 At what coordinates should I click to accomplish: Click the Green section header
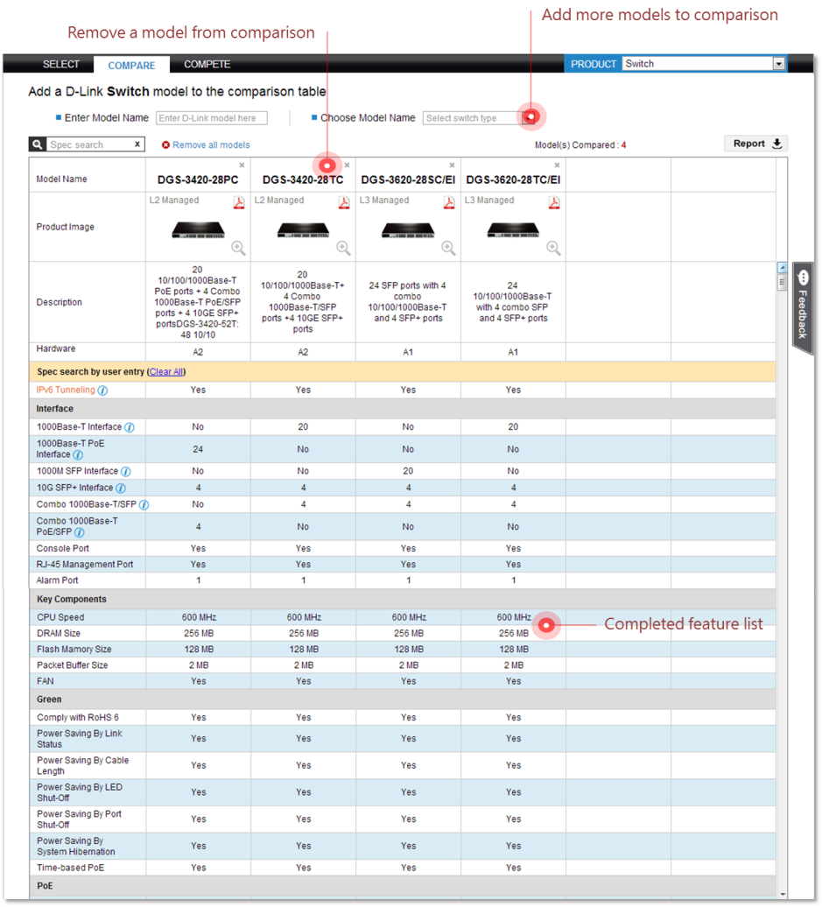(x=402, y=700)
